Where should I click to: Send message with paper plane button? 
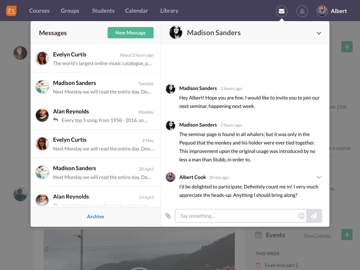314,216
